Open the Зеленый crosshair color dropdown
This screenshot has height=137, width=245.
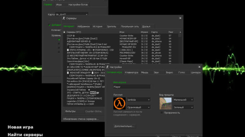184,107
